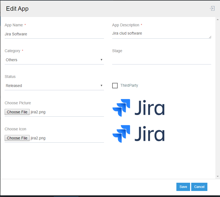The width and height of the screenshot is (220, 197).
Task: Click the Choose Icon label
Action: [x=15, y=129]
